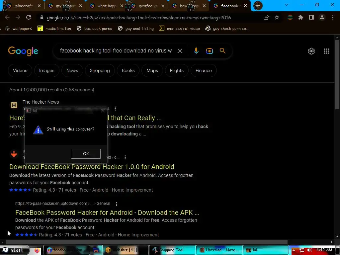The width and height of the screenshot is (340, 255).
Task: Click the address bar URL
Action: (139, 18)
